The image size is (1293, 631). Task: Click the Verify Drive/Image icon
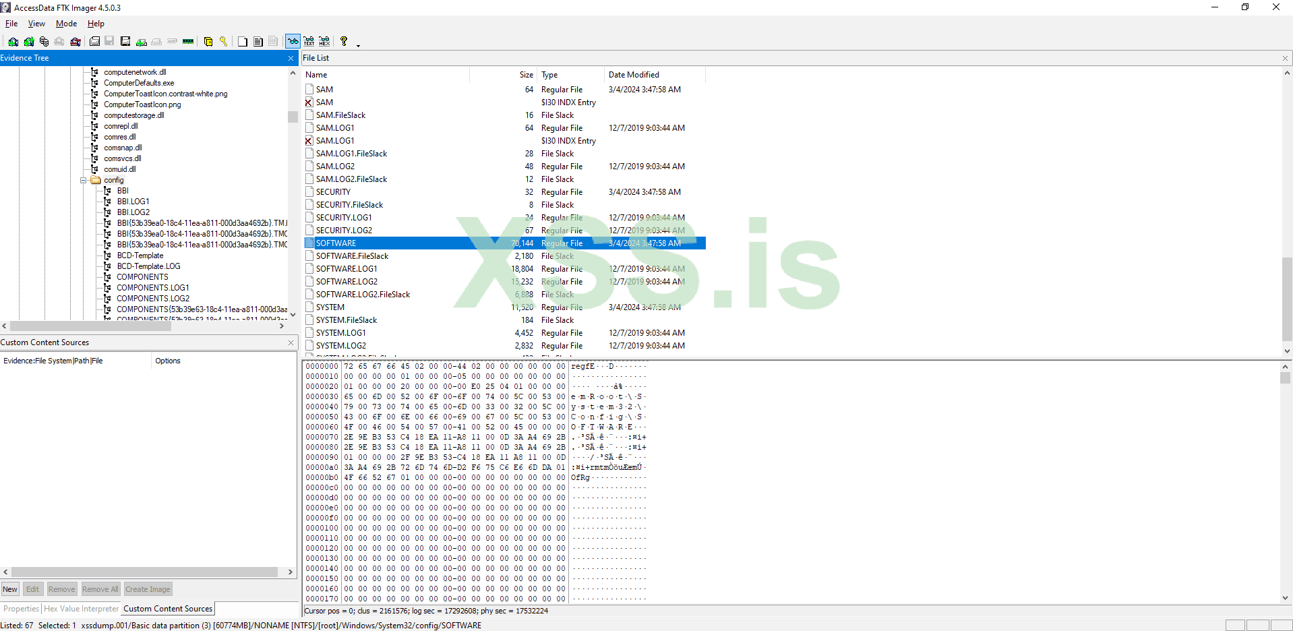[173, 42]
